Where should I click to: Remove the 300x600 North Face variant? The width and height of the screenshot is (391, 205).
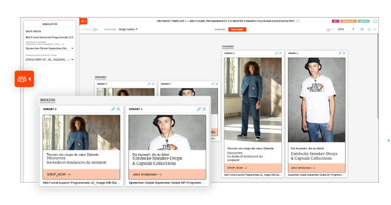345,53
